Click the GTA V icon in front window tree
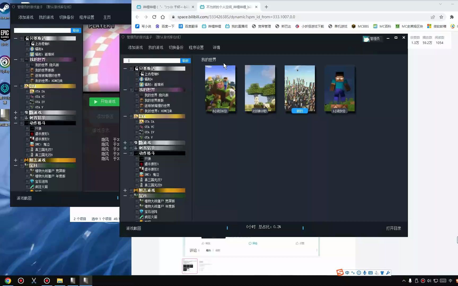 (142, 137)
